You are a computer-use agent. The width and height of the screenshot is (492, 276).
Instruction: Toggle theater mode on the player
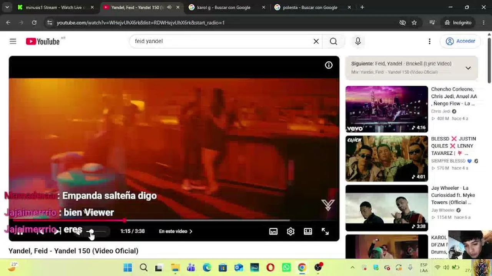pos(308,231)
